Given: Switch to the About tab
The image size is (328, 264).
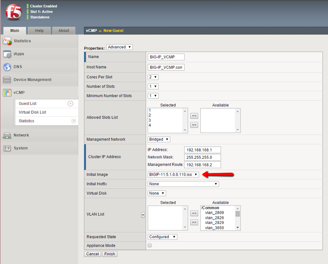Looking at the screenshot, I should point(64,30).
